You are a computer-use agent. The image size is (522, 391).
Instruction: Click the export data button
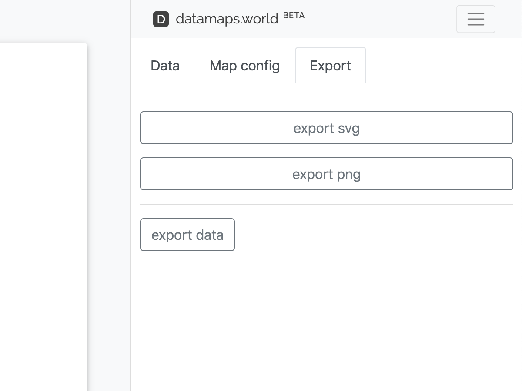187,235
